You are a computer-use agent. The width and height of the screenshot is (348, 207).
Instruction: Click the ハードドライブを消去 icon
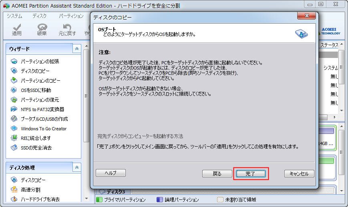point(14,199)
